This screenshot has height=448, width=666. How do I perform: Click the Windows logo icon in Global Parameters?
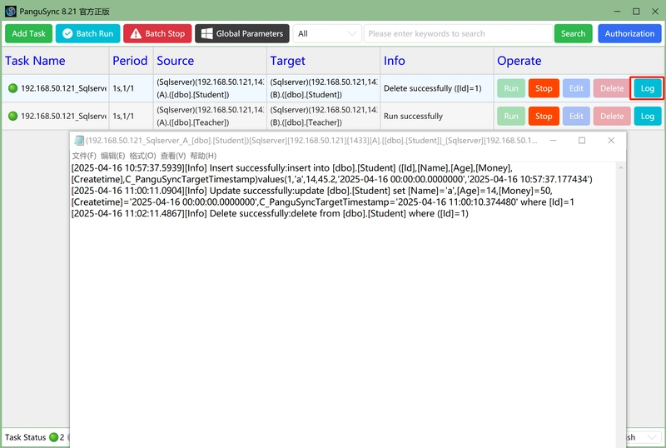(x=206, y=33)
